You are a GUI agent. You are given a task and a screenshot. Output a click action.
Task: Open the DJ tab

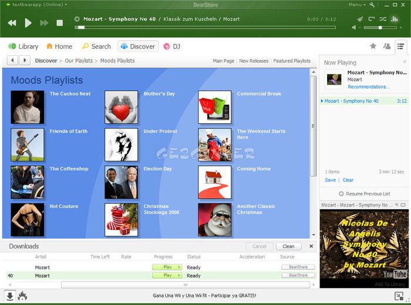pos(172,46)
